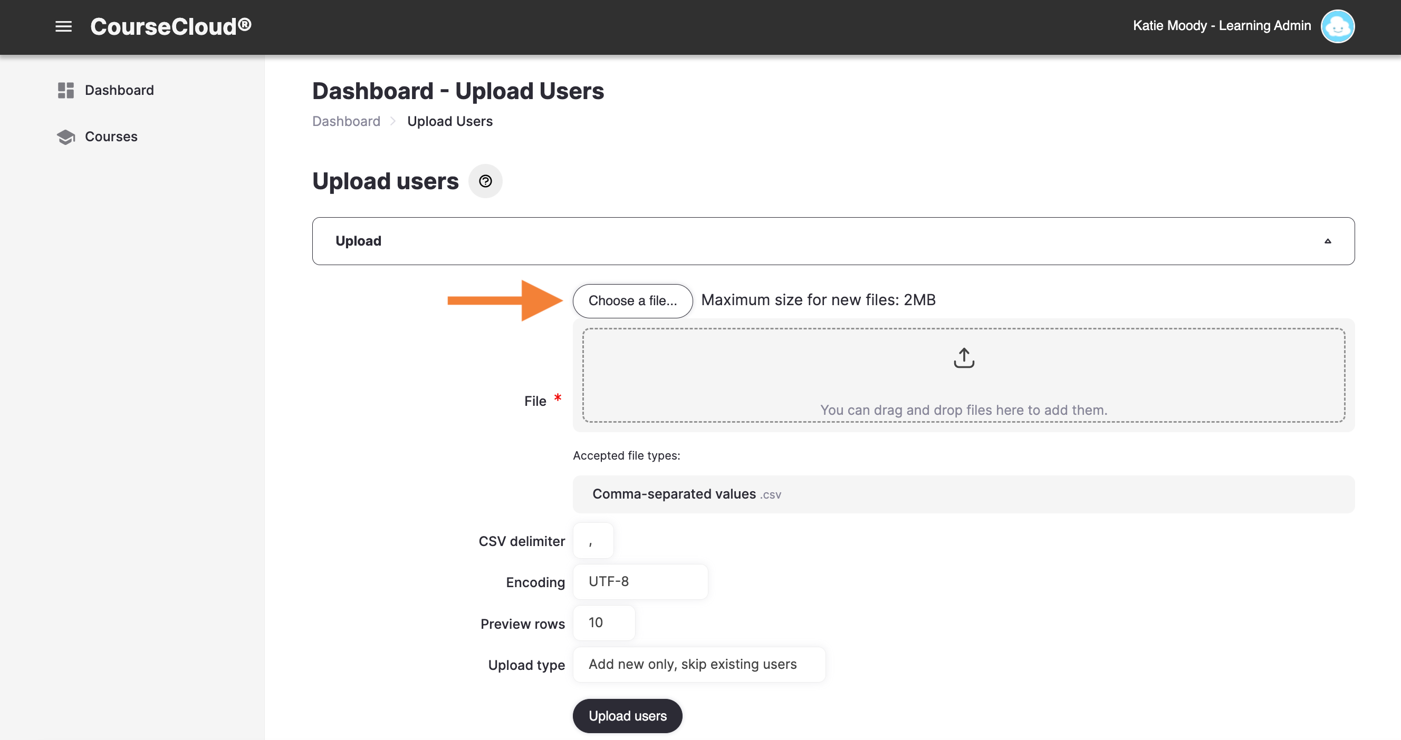Open the hamburger navigation menu
Image resolution: width=1401 pixels, height=740 pixels.
click(x=64, y=26)
